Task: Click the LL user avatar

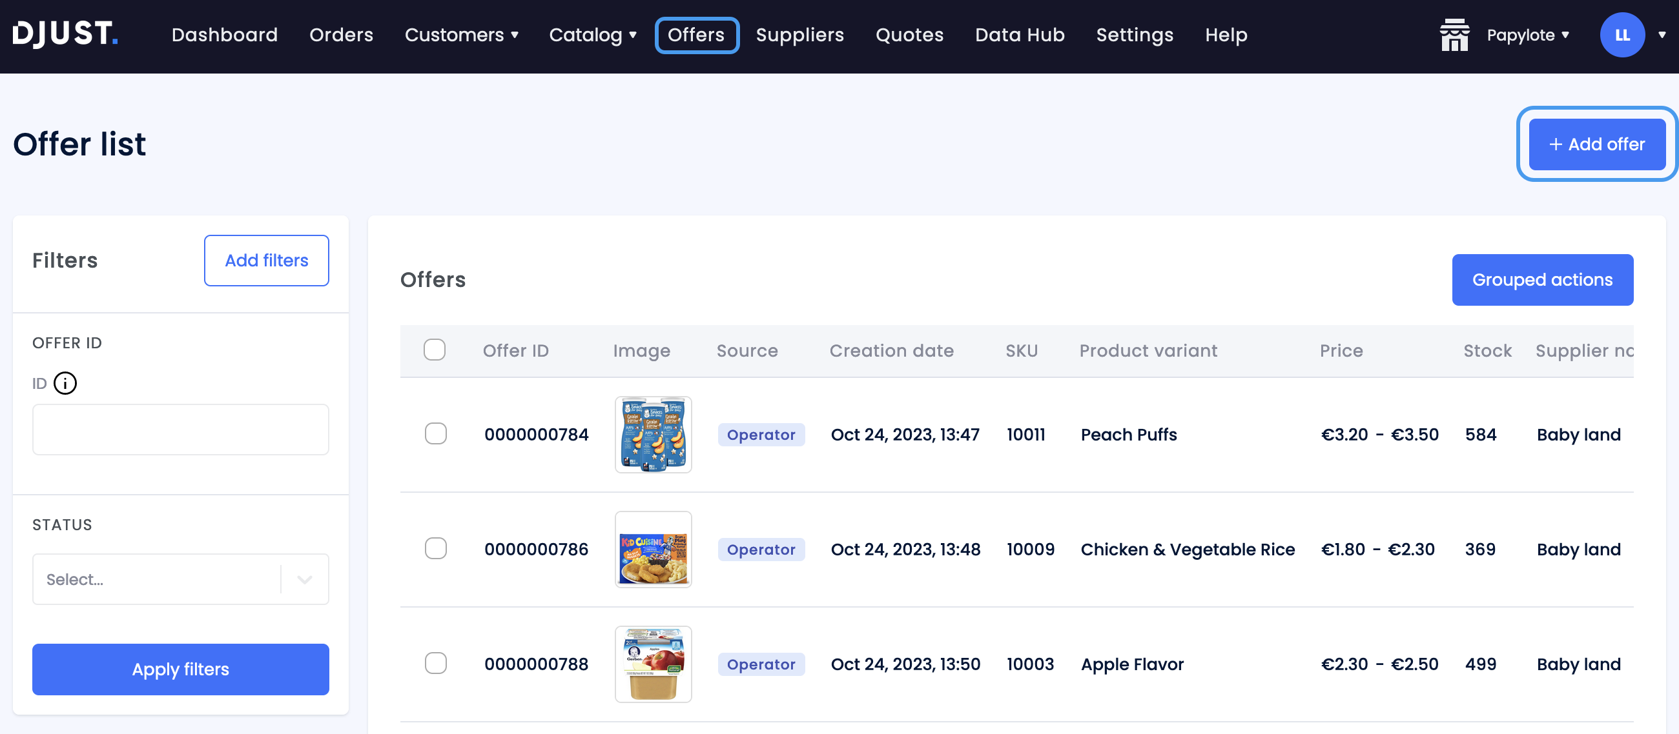Action: [x=1622, y=35]
